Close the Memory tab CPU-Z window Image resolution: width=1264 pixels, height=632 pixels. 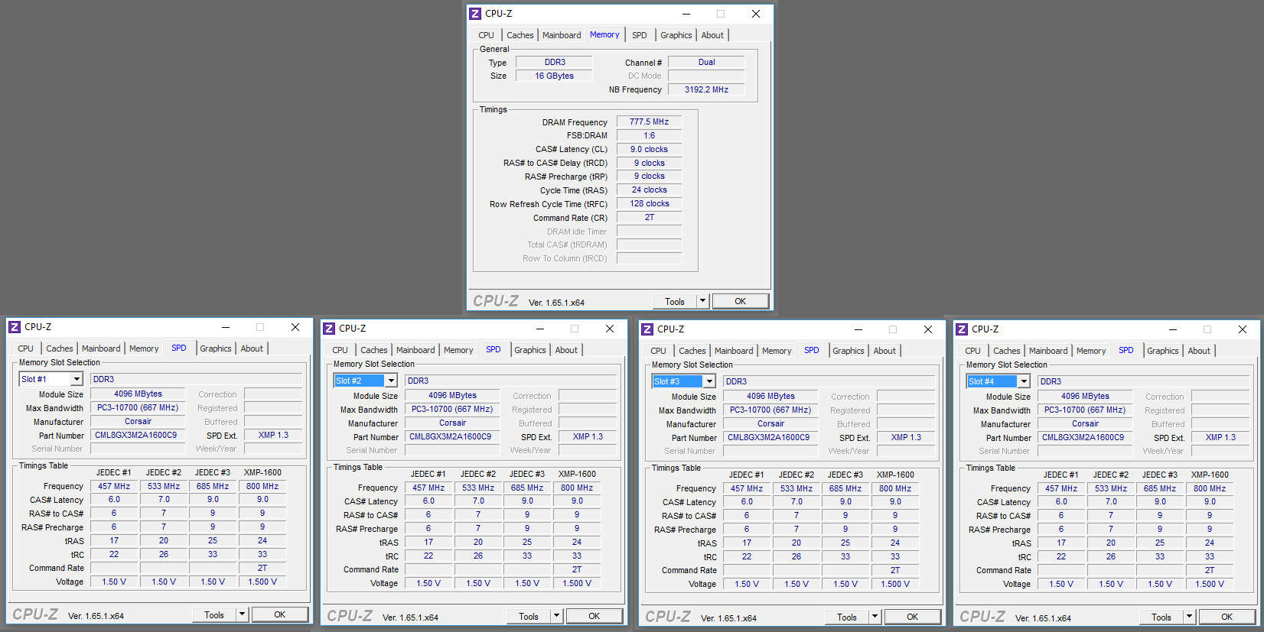pyautogui.click(x=756, y=14)
